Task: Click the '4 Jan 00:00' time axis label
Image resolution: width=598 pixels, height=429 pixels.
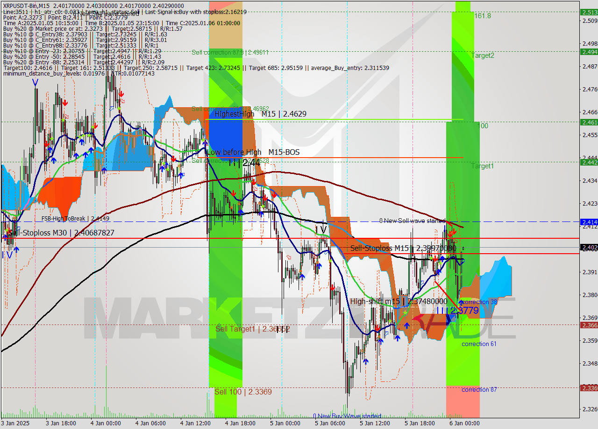Action: (106, 423)
